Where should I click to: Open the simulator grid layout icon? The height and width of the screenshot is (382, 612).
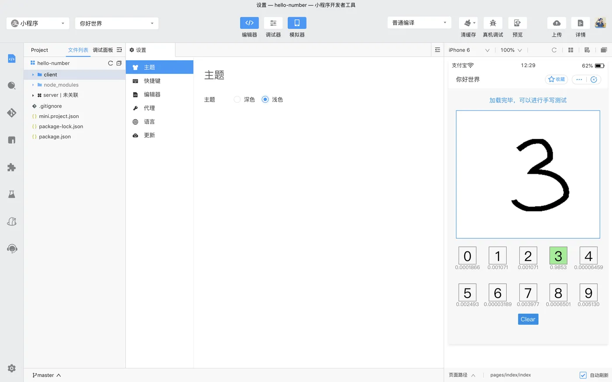point(570,50)
